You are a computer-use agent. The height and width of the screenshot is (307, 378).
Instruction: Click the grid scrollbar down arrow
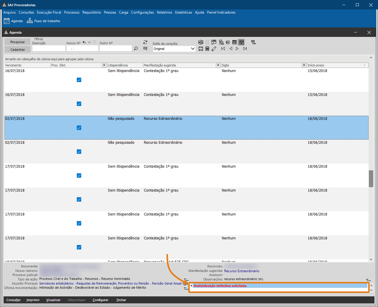371,259
